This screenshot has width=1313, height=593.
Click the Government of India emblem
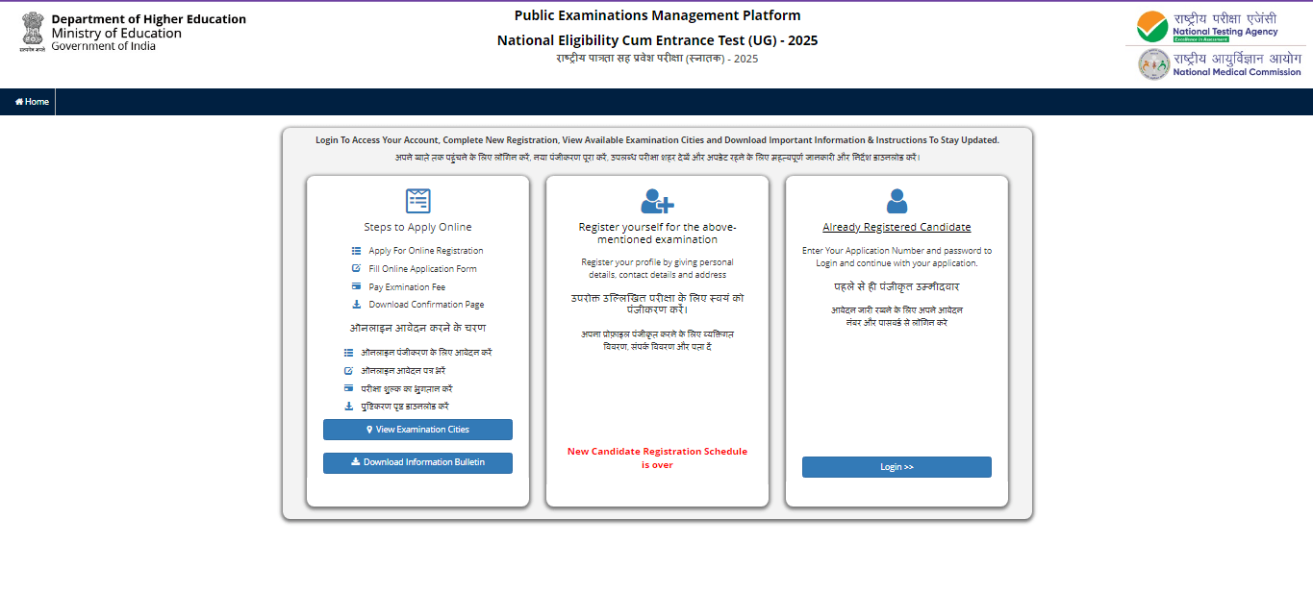tap(32, 34)
